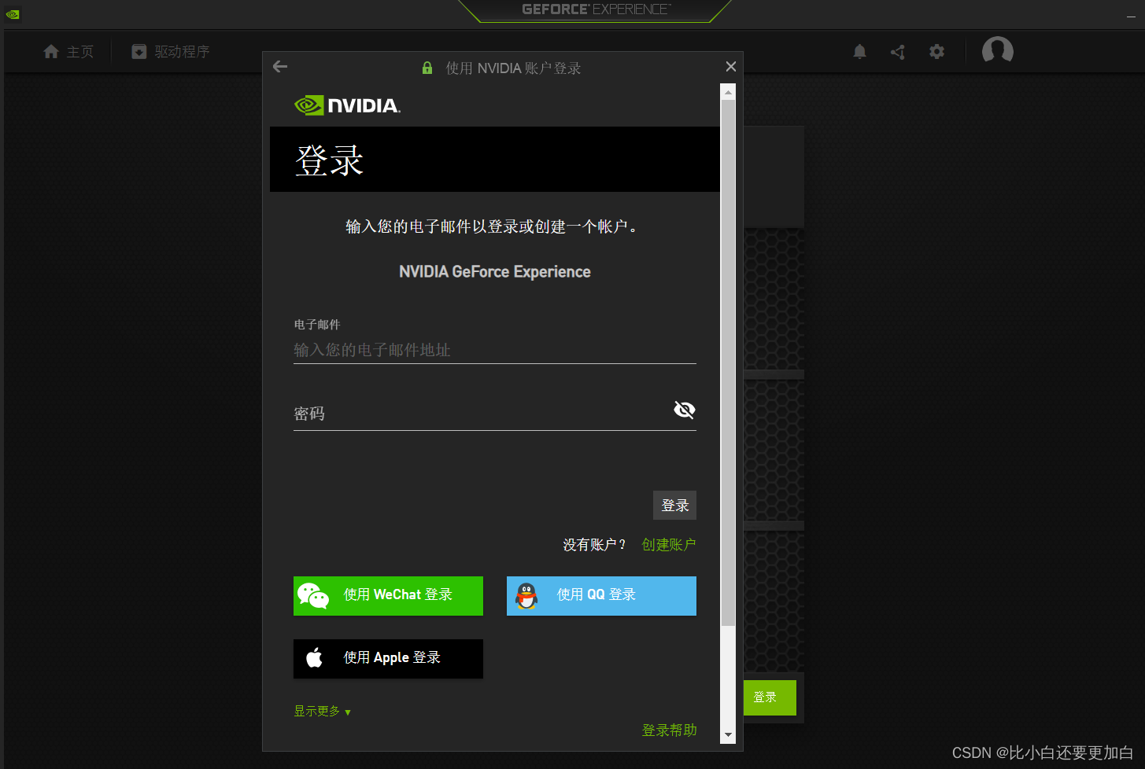This screenshot has height=769, width=1145.
Task: Click the scrollbar down arrow in dialog
Action: (x=728, y=735)
